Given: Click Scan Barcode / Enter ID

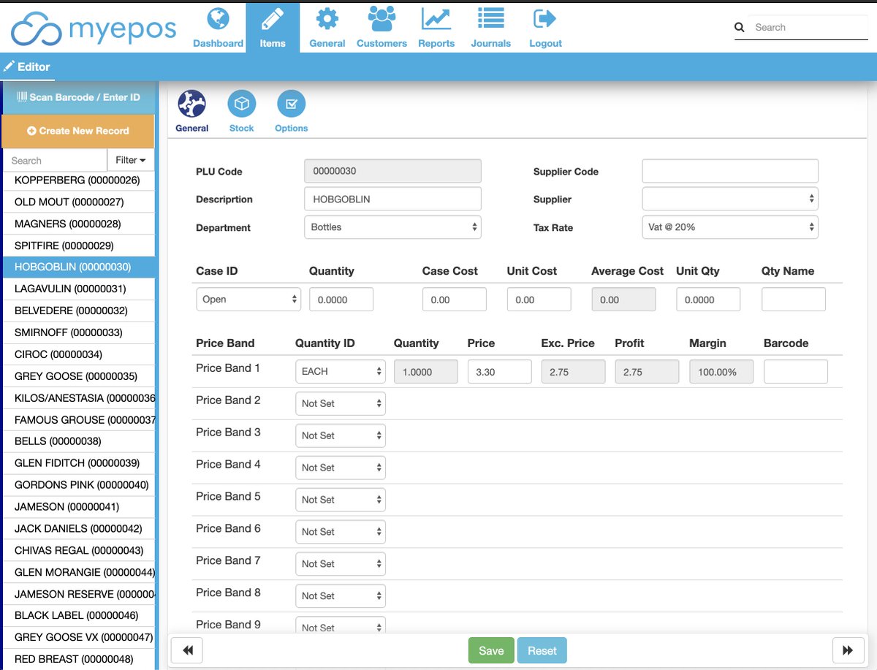Looking at the screenshot, I should [78, 97].
